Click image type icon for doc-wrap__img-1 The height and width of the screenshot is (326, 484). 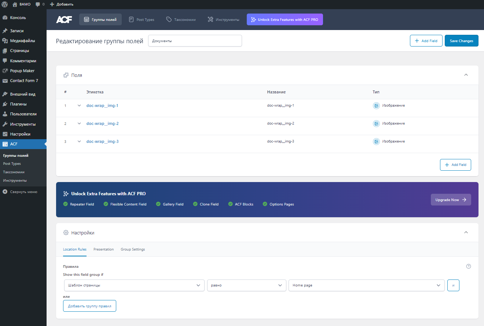376,105
